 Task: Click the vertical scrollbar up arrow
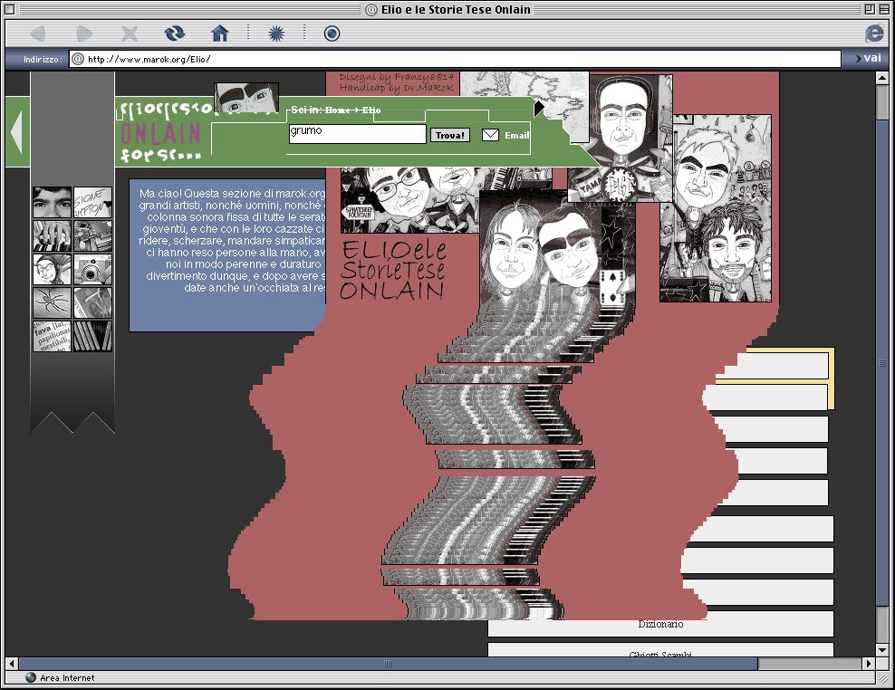click(882, 78)
